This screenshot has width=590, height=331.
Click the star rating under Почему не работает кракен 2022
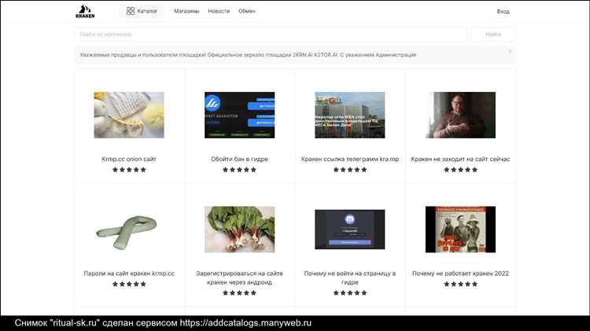[x=460, y=284]
